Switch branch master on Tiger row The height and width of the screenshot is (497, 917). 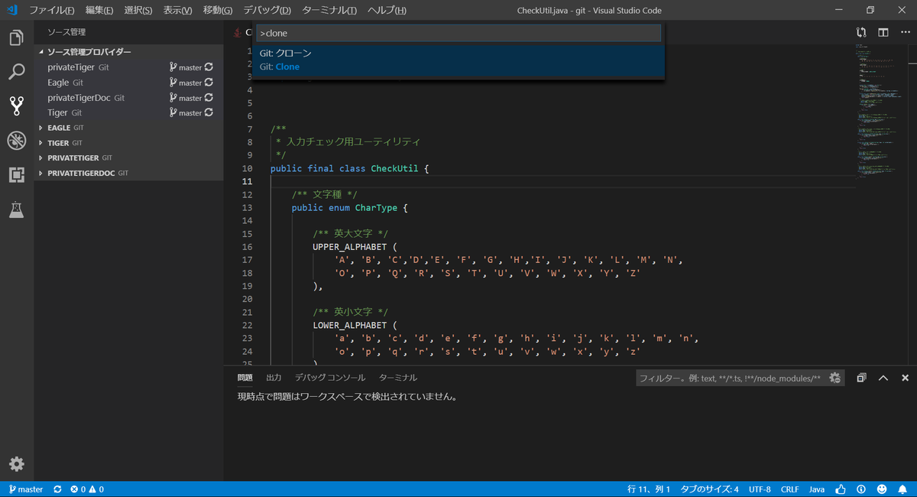[186, 112]
